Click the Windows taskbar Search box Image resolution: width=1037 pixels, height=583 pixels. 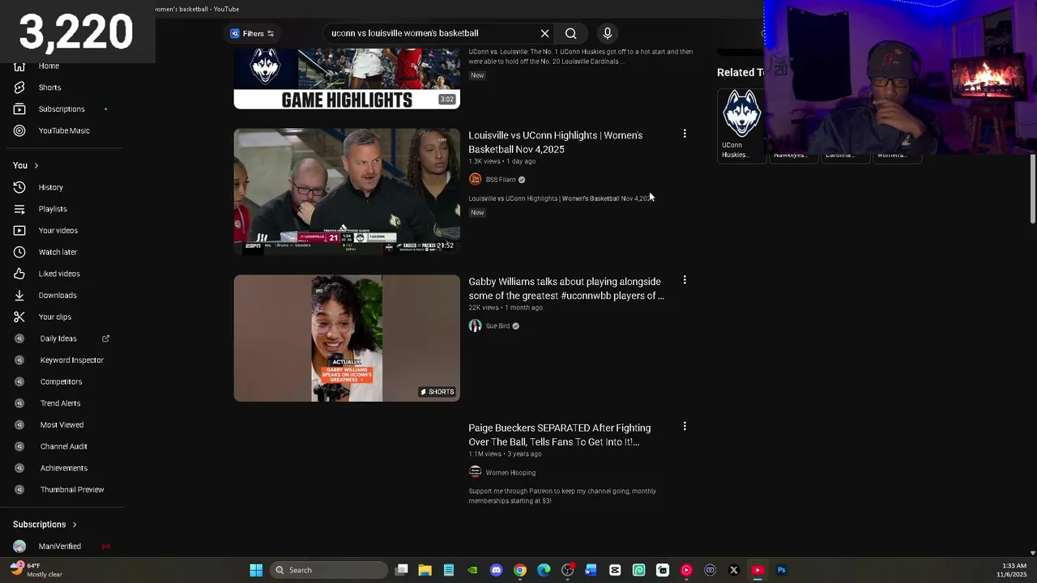tap(328, 570)
